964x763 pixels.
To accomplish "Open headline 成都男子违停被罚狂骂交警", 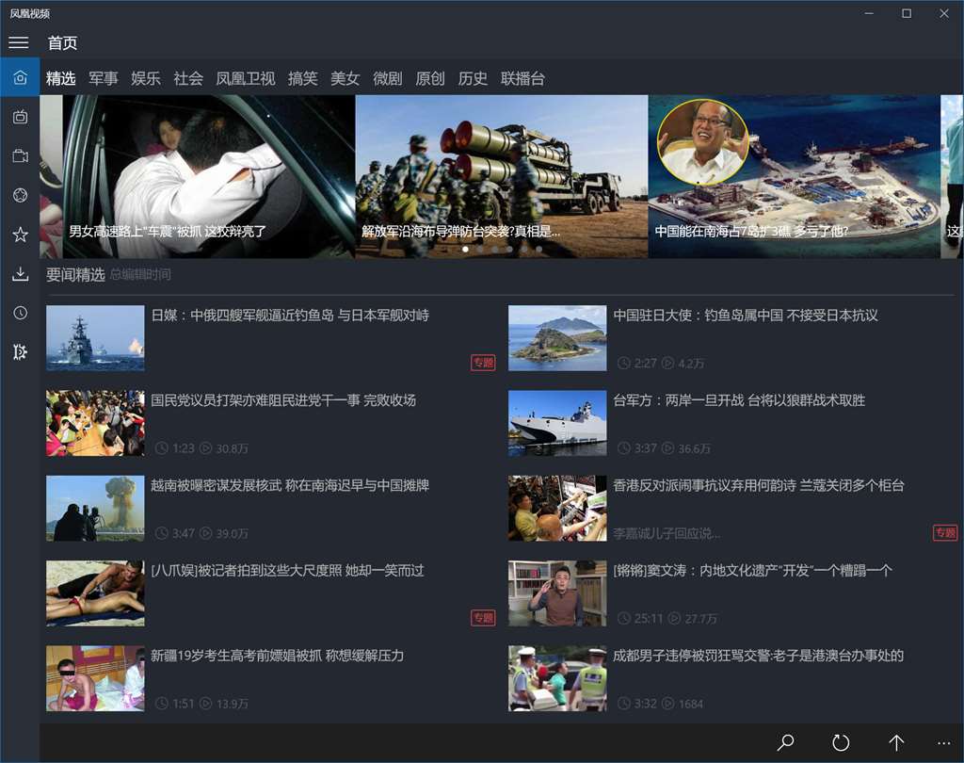I will pyautogui.click(x=758, y=656).
